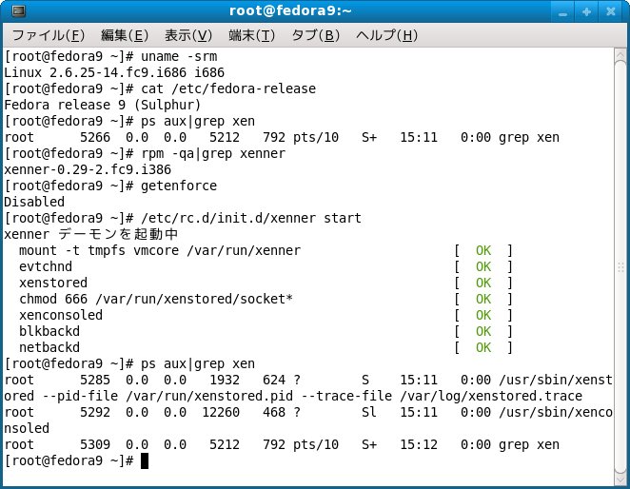The image size is (630, 489).
Task: Open the ファイル(F) menu
Action: (x=49, y=35)
